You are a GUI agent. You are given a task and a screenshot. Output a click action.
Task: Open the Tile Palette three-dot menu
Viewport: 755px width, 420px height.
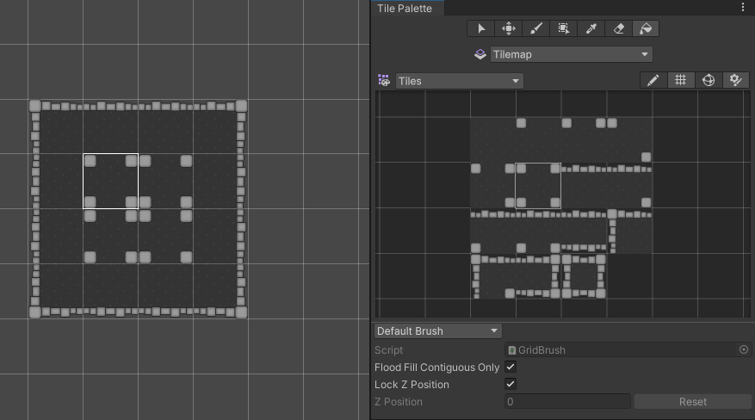pos(743,8)
